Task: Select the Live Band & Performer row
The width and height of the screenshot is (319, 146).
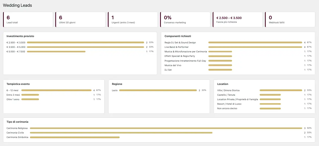Action: (238, 47)
